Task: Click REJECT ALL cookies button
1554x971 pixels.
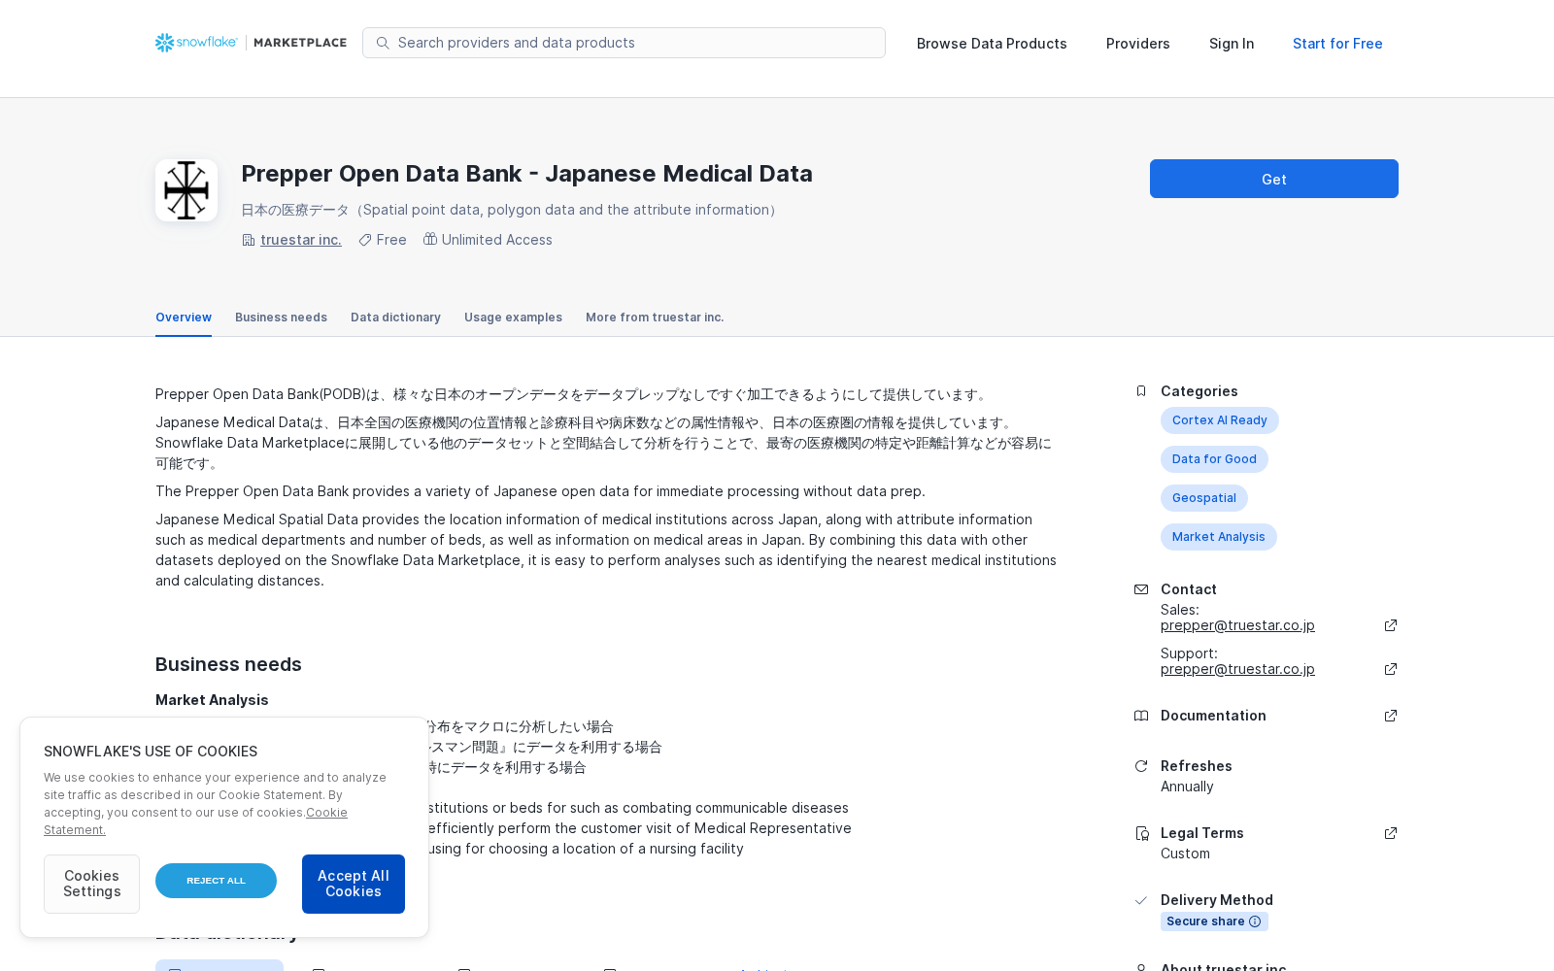Action: [216, 881]
